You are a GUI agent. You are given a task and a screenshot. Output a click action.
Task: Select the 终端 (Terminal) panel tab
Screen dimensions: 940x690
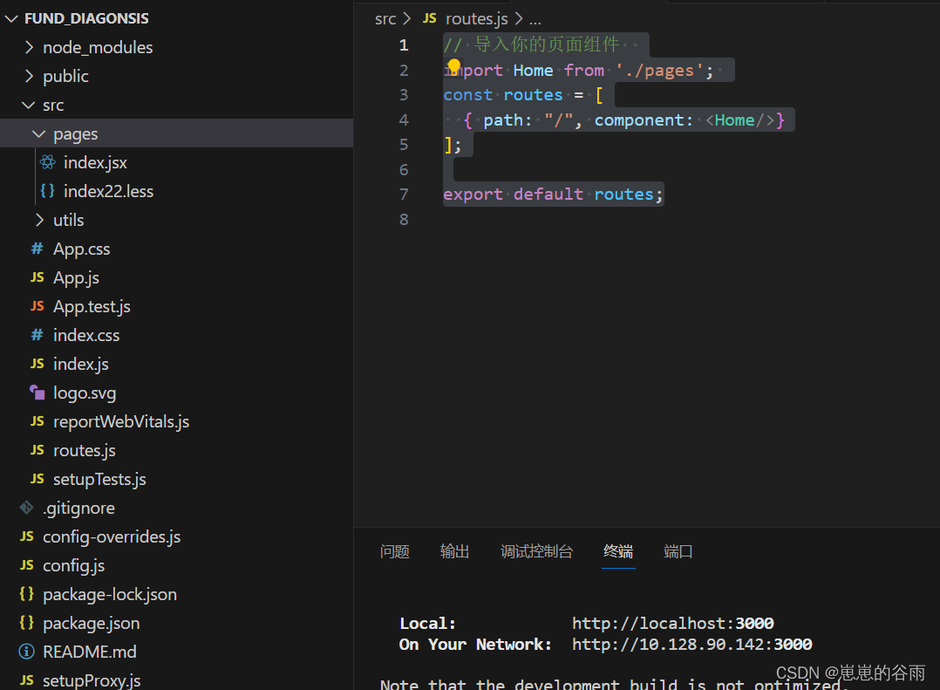(618, 551)
